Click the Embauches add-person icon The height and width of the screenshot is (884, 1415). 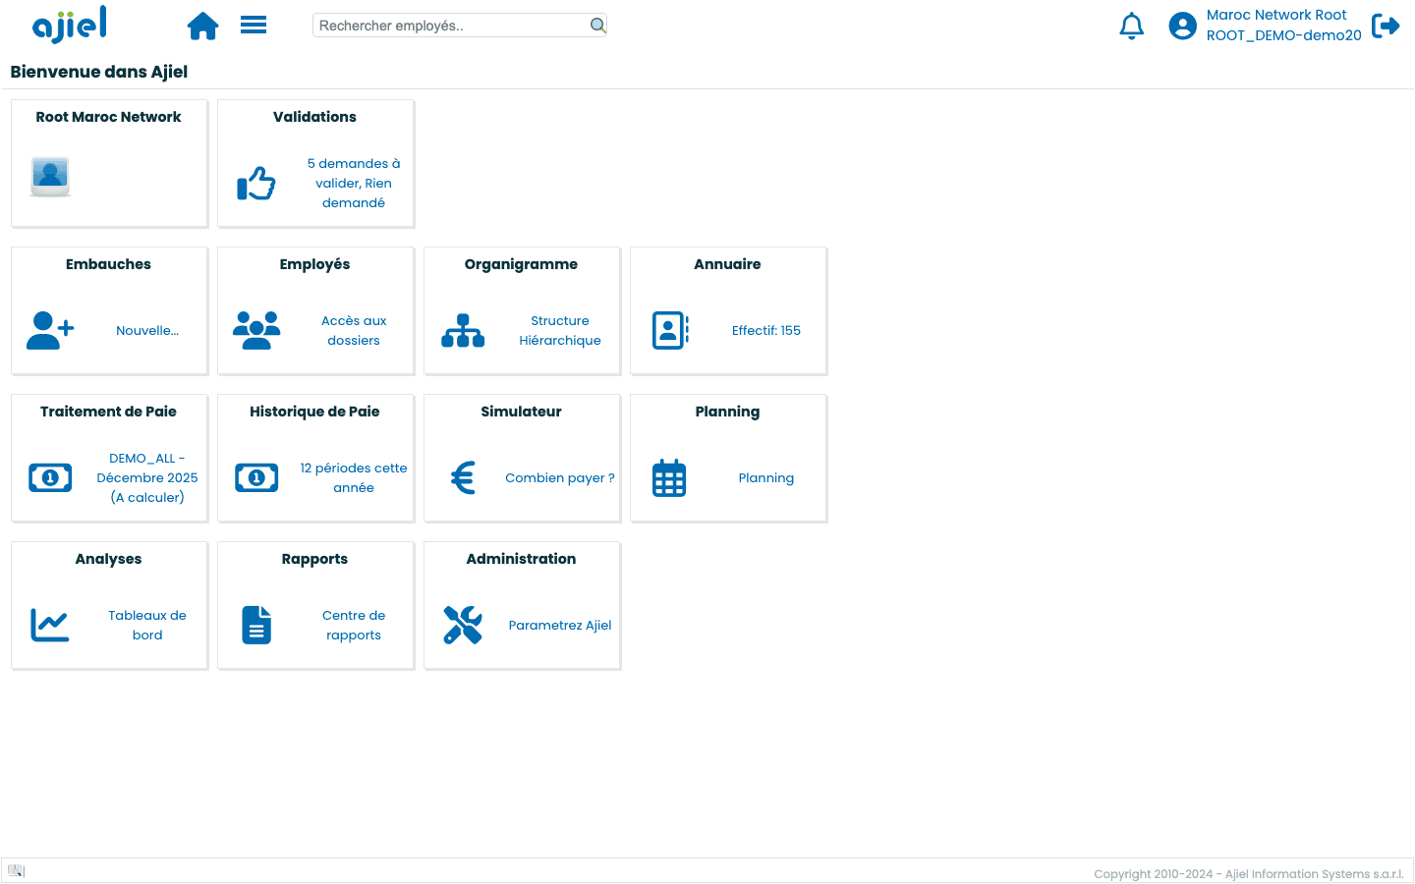[50, 331]
